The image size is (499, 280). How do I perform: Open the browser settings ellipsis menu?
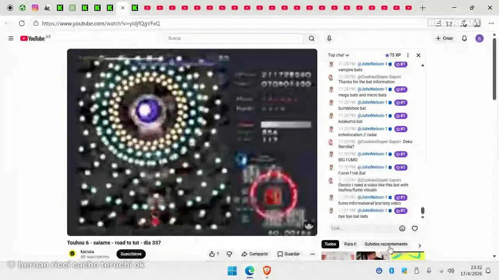click(x=491, y=23)
